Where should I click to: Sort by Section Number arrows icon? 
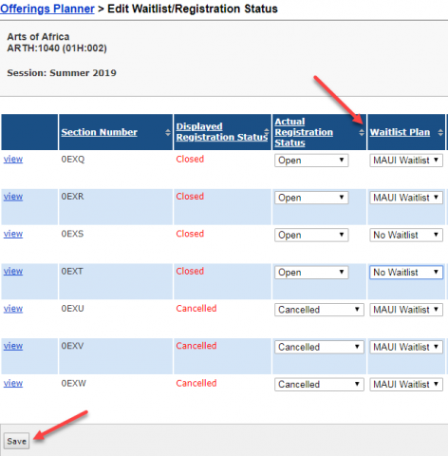pos(168,132)
